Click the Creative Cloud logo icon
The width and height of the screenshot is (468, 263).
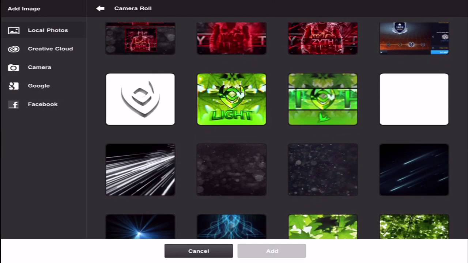(14, 49)
